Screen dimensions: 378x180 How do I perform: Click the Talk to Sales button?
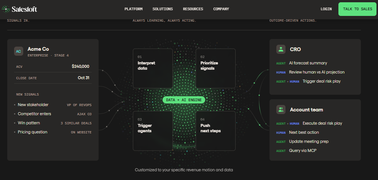tap(357, 9)
